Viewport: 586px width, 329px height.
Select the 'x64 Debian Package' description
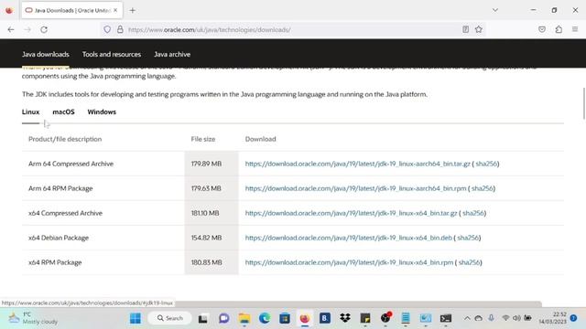pos(59,238)
